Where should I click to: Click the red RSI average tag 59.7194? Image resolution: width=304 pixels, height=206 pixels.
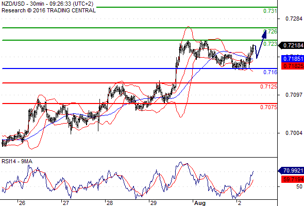[293, 179]
